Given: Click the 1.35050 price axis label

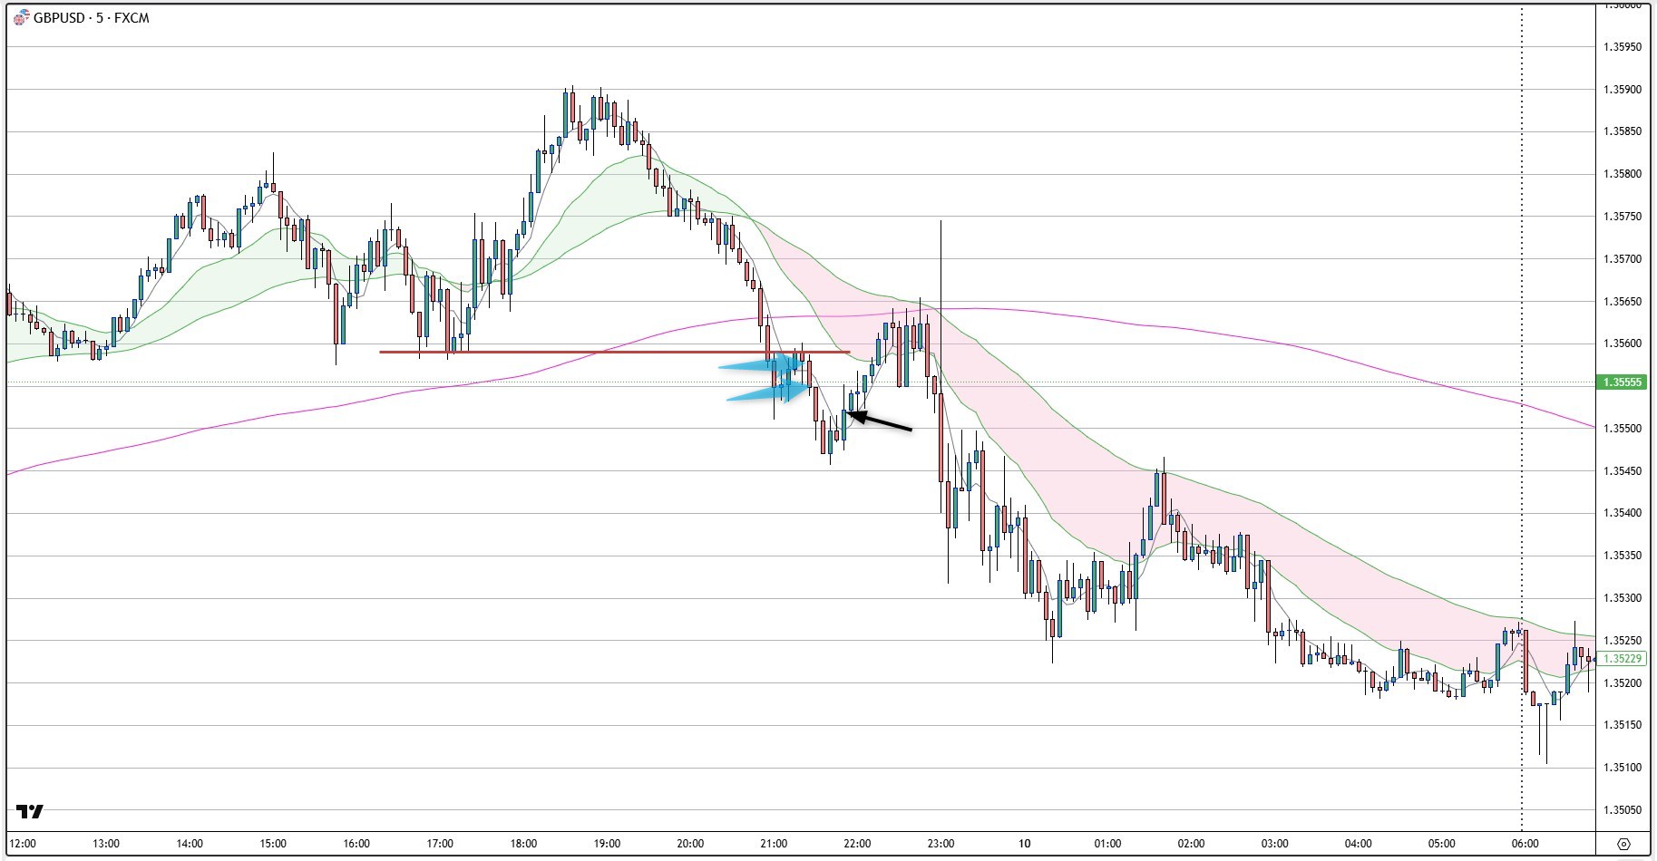Looking at the screenshot, I should [1623, 810].
